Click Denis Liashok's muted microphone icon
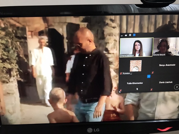Screen dimensions: 179x134 click(x=152, y=90)
